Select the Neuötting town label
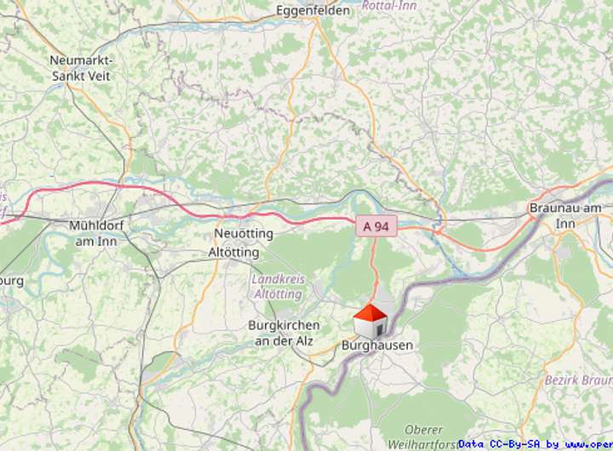 tap(243, 234)
